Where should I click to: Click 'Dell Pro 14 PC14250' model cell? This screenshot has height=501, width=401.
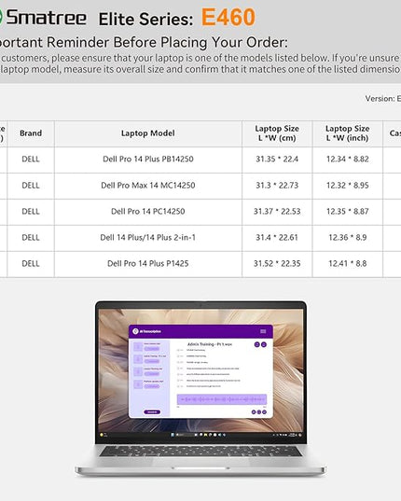[x=148, y=212]
